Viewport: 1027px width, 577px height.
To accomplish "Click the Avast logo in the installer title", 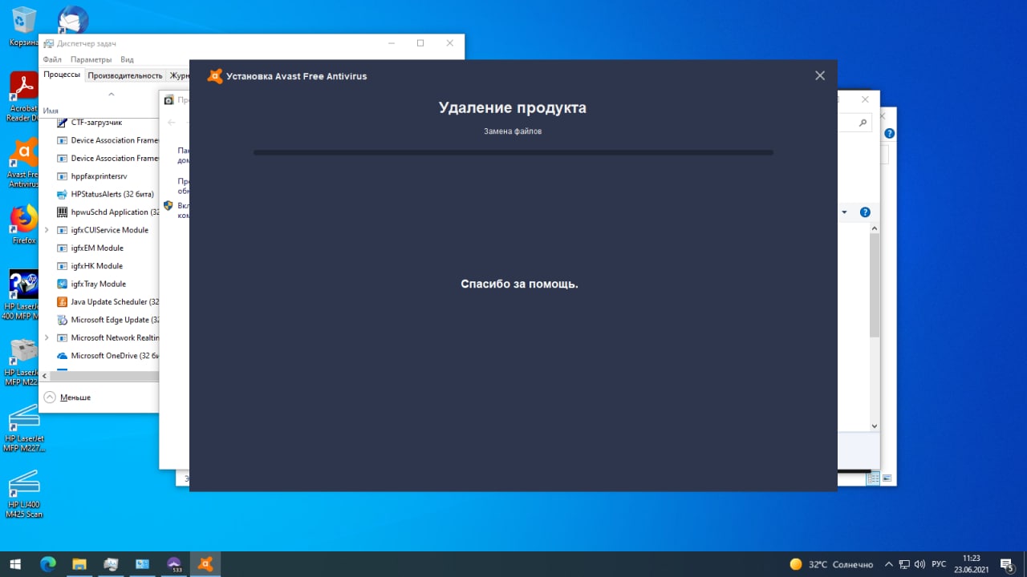I will point(215,76).
